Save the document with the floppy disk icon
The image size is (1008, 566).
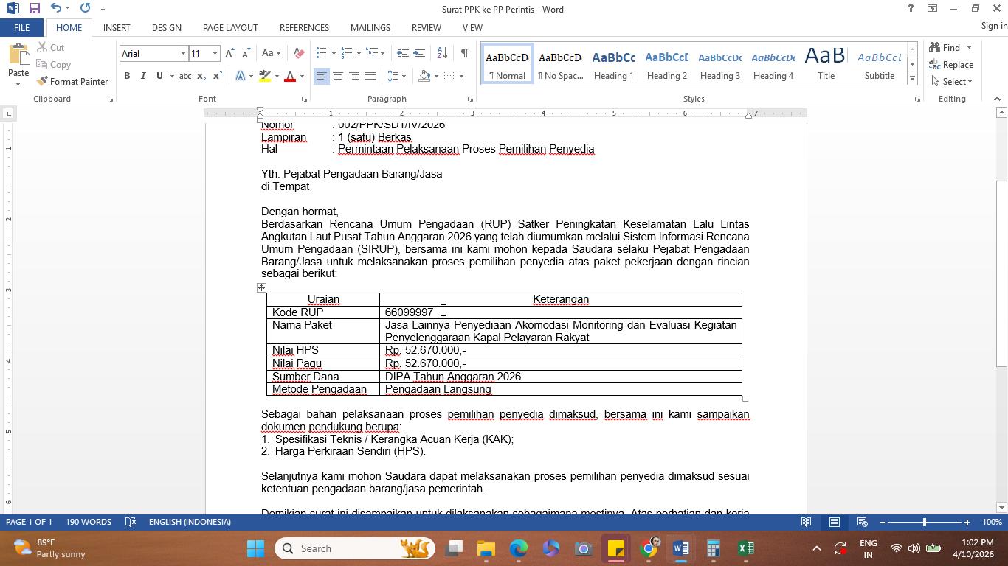click(x=34, y=9)
